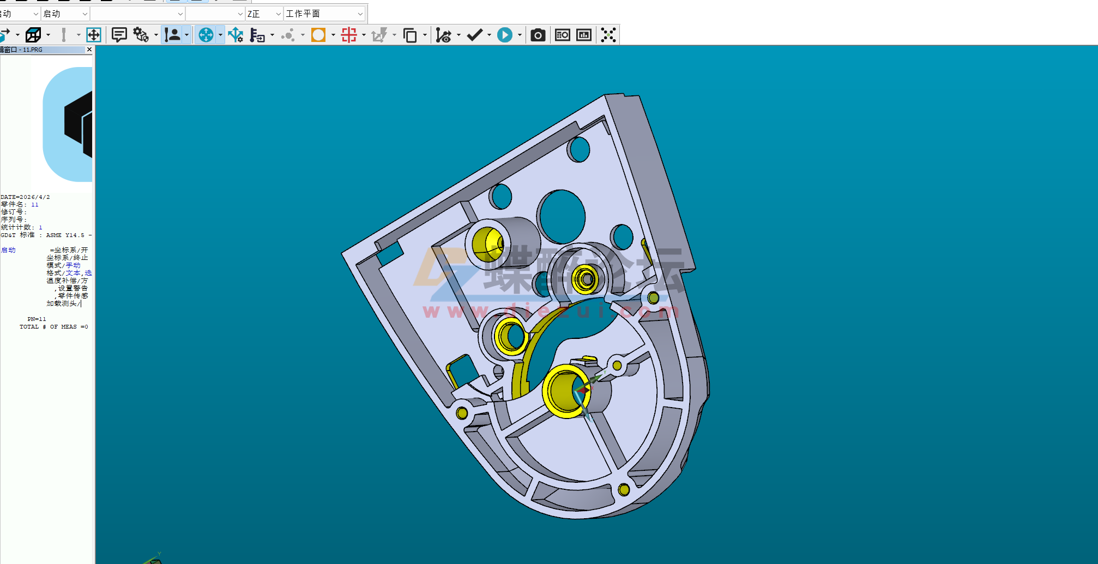The image size is (1098, 564).
Task: Click the 坐标系/开 text in edit window
Action: pyautogui.click(x=68, y=250)
